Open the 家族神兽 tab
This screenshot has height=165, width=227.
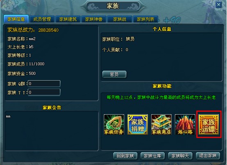[x=94, y=19]
